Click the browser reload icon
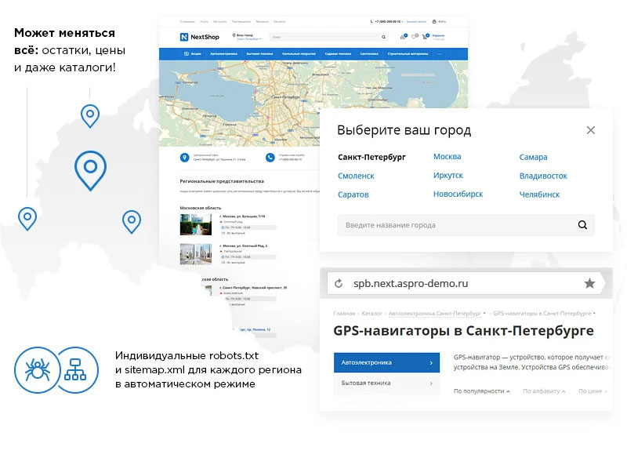The image size is (627, 458). click(x=339, y=284)
